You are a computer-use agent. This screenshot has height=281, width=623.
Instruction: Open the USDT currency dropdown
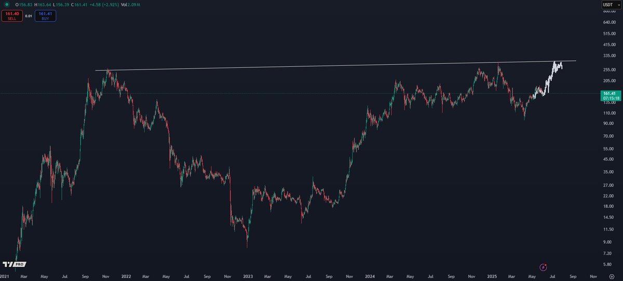coord(608,5)
